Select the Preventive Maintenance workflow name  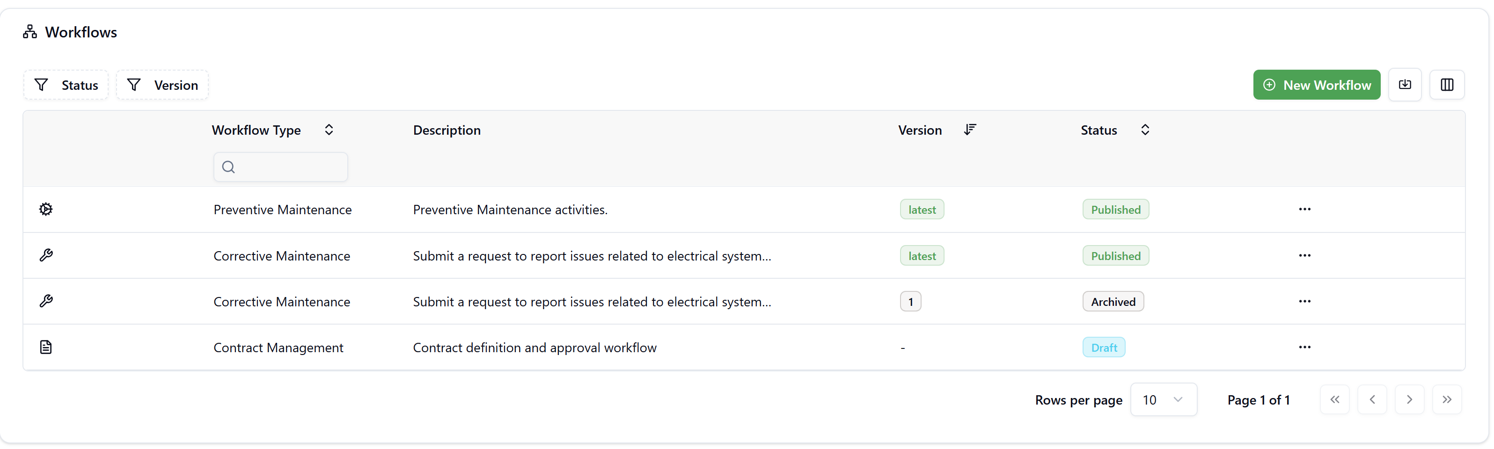282,210
